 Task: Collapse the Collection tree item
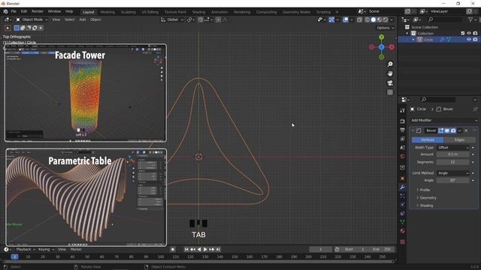(407, 33)
